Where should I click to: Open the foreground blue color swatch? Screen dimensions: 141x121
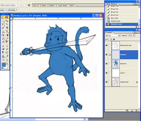(4, 65)
